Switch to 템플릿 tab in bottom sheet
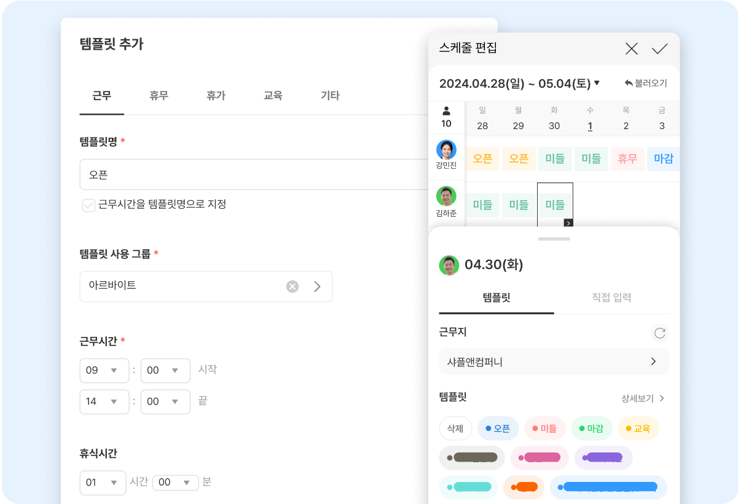Viewport: 738px width, 504px height. point(497,298)
